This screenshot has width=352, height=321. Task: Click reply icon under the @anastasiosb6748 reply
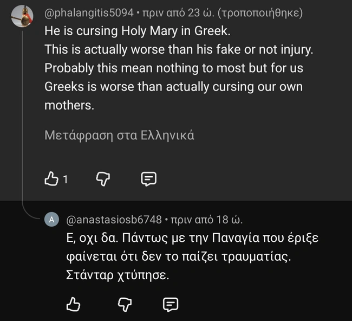click(171, 305)
